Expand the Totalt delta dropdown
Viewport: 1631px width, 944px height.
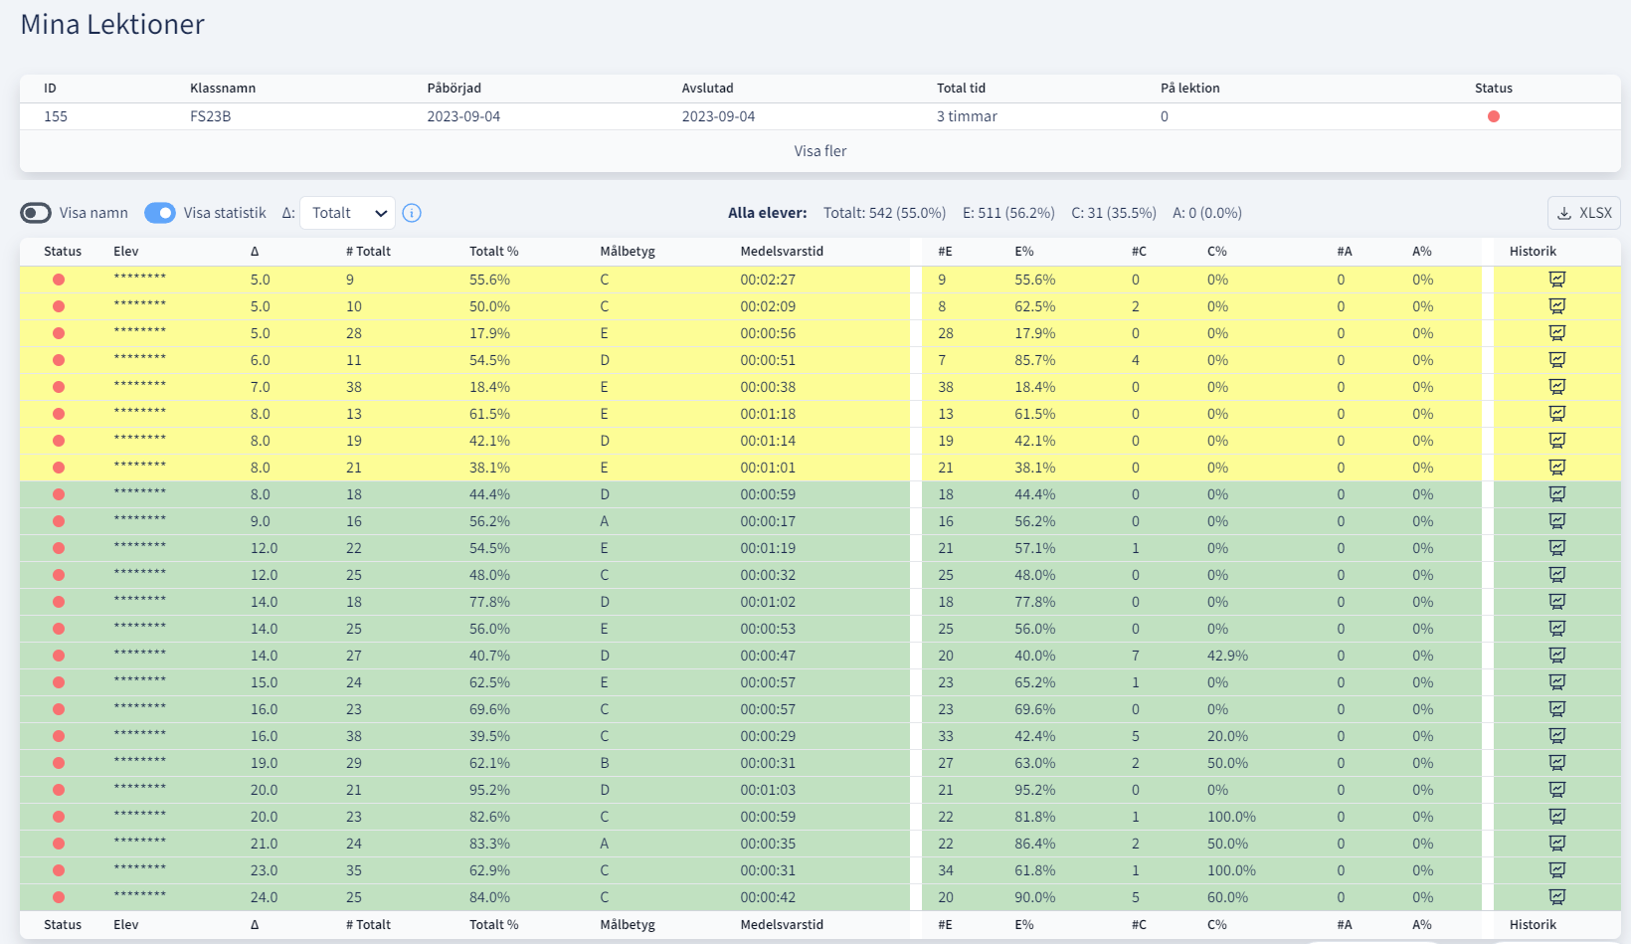coord(347,213)
